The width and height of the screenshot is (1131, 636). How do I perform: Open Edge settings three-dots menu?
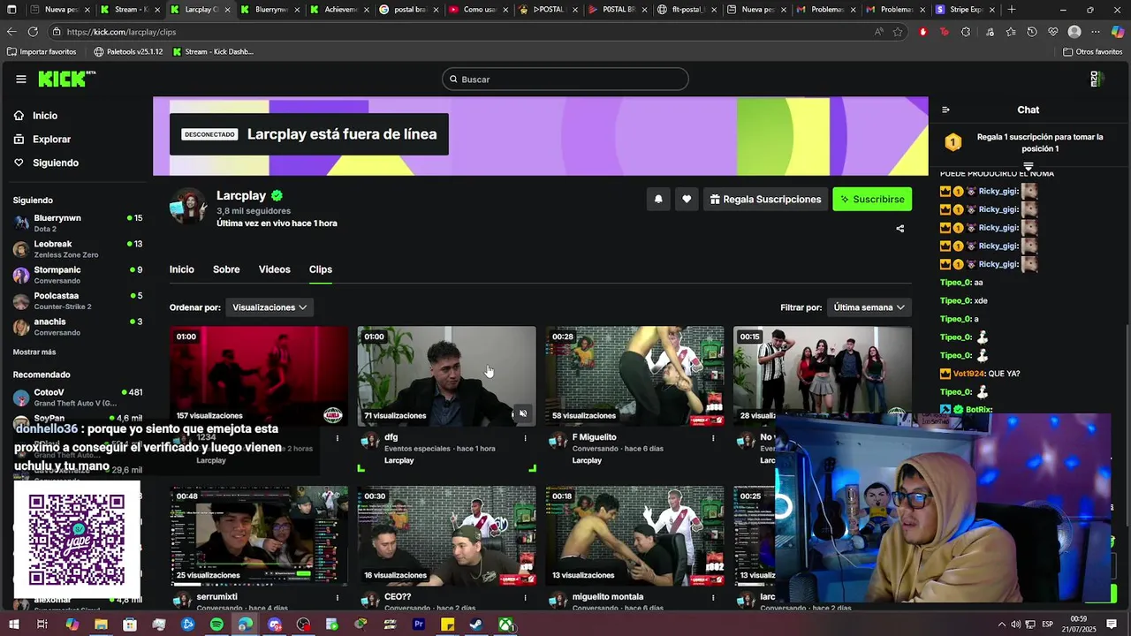(x=1096, y=32)
